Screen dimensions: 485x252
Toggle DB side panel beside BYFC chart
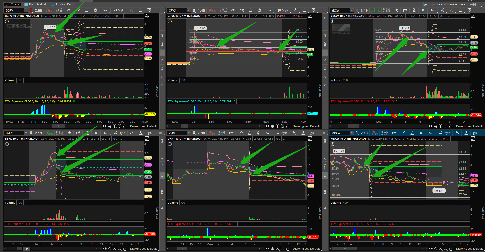(162, 192)
